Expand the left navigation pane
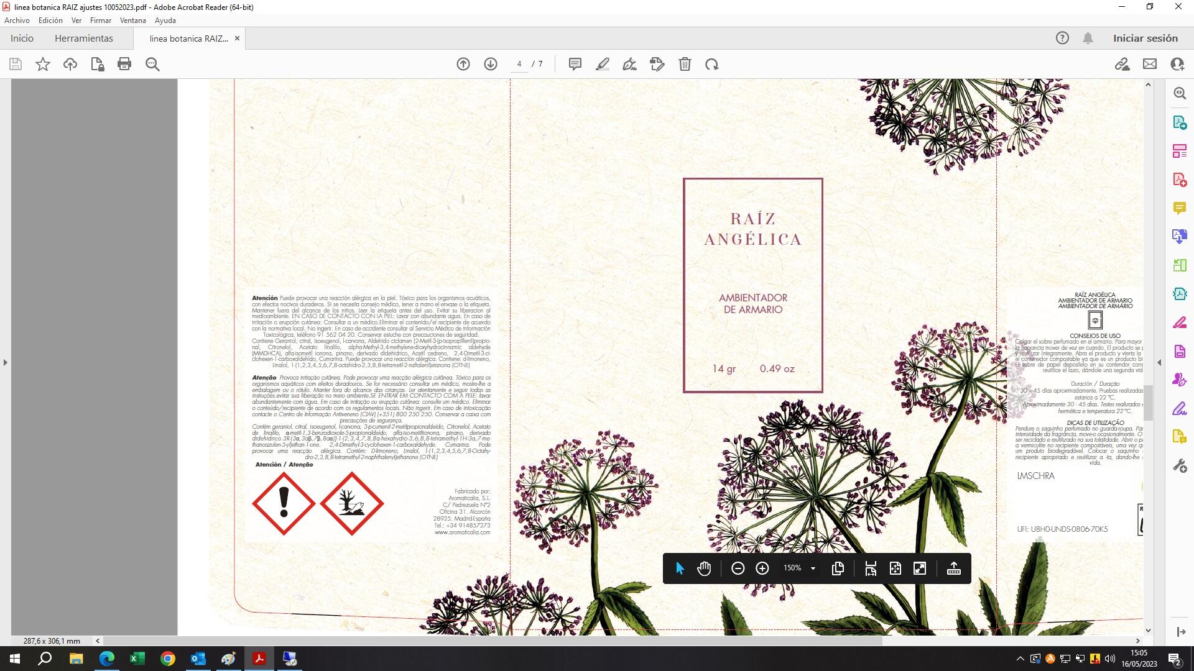Image resolution: width=1194 pixels, height=671 pixels. pos(6,362)
